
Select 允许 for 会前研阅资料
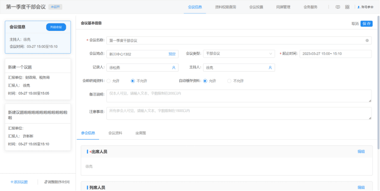[109, 81]
